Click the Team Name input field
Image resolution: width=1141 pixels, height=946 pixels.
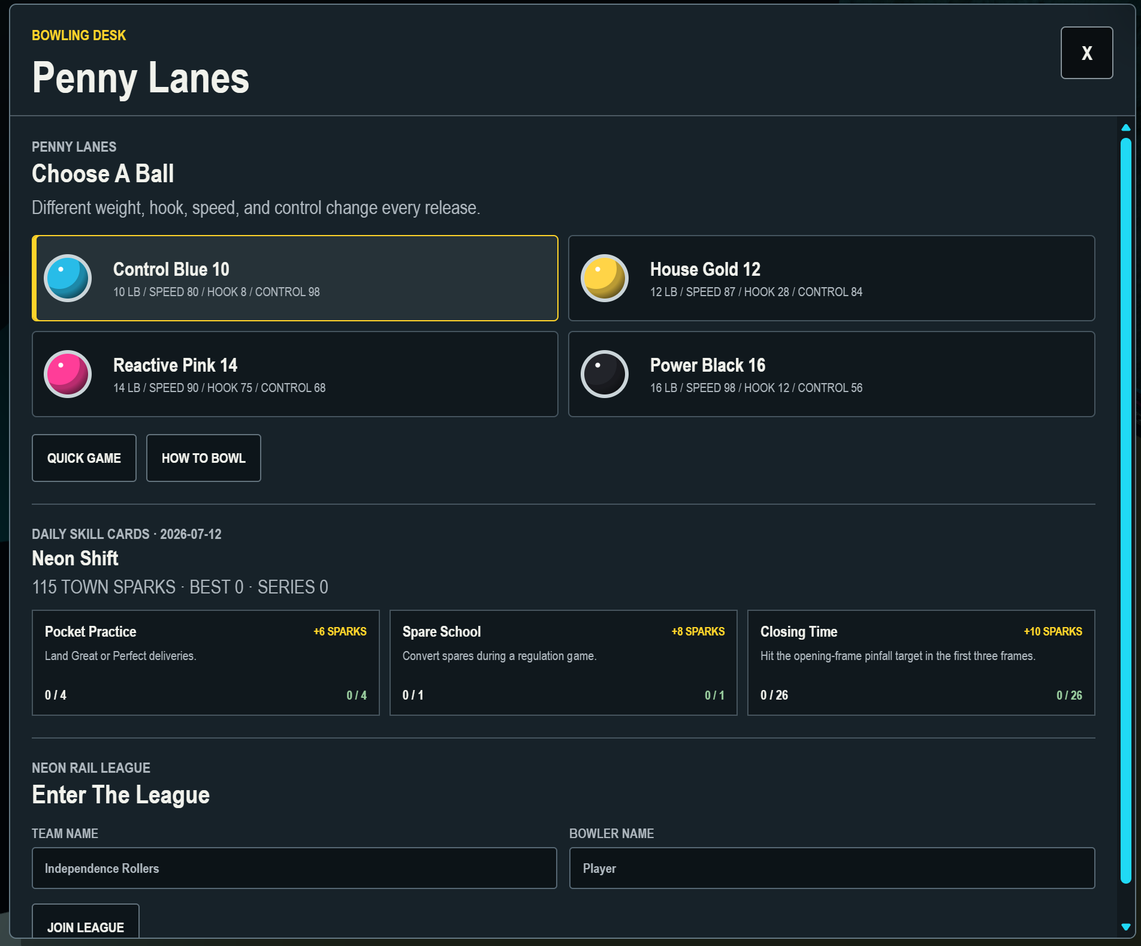click(x=294, y=868)
